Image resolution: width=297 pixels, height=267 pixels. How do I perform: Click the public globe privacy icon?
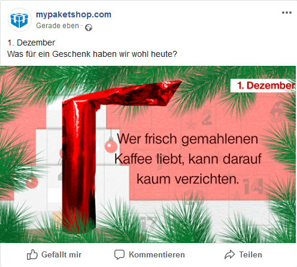point(89,28)
